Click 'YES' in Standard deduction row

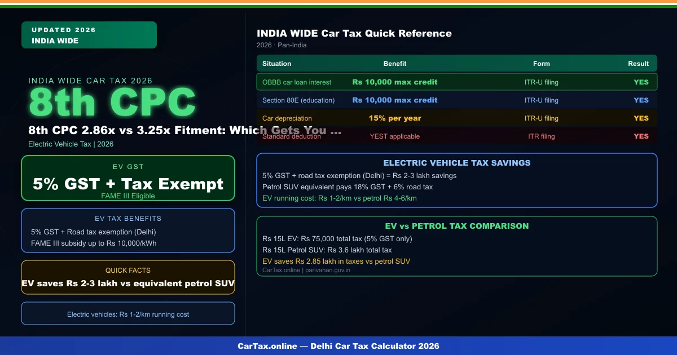[x=641, y=136]
